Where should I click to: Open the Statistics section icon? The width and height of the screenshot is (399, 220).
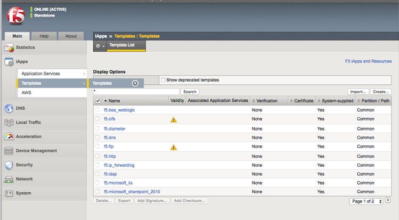(9, 47)
